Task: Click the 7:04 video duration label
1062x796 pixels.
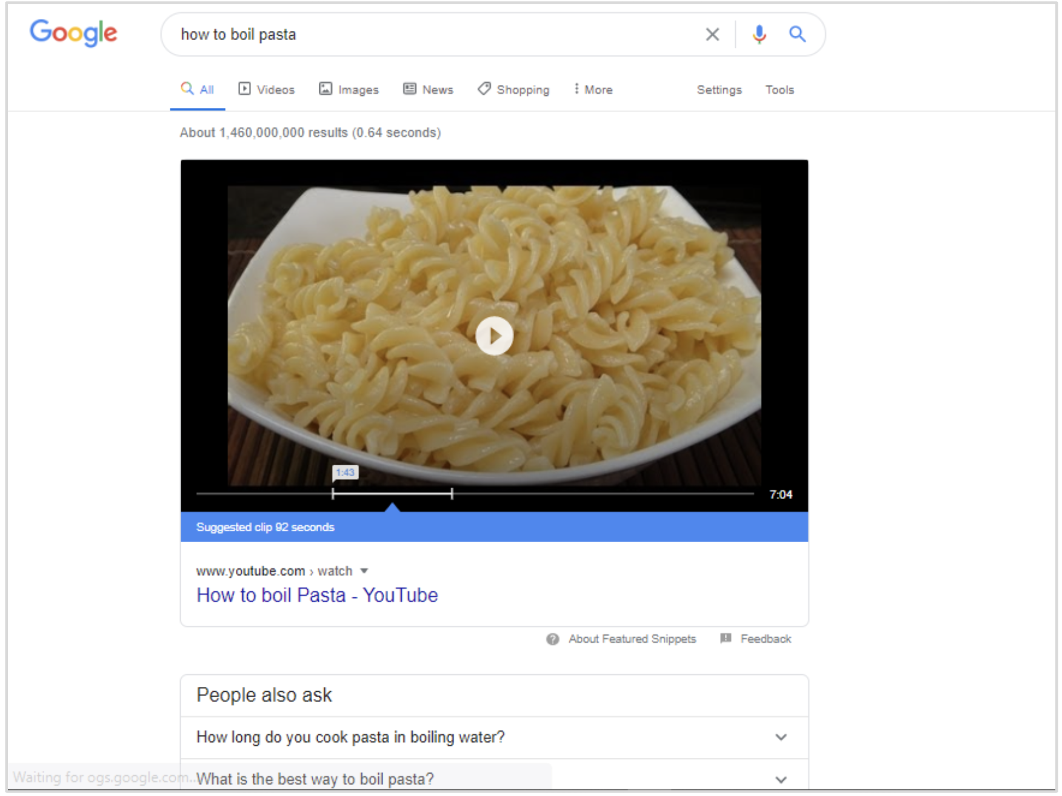Action: (781, 494)
